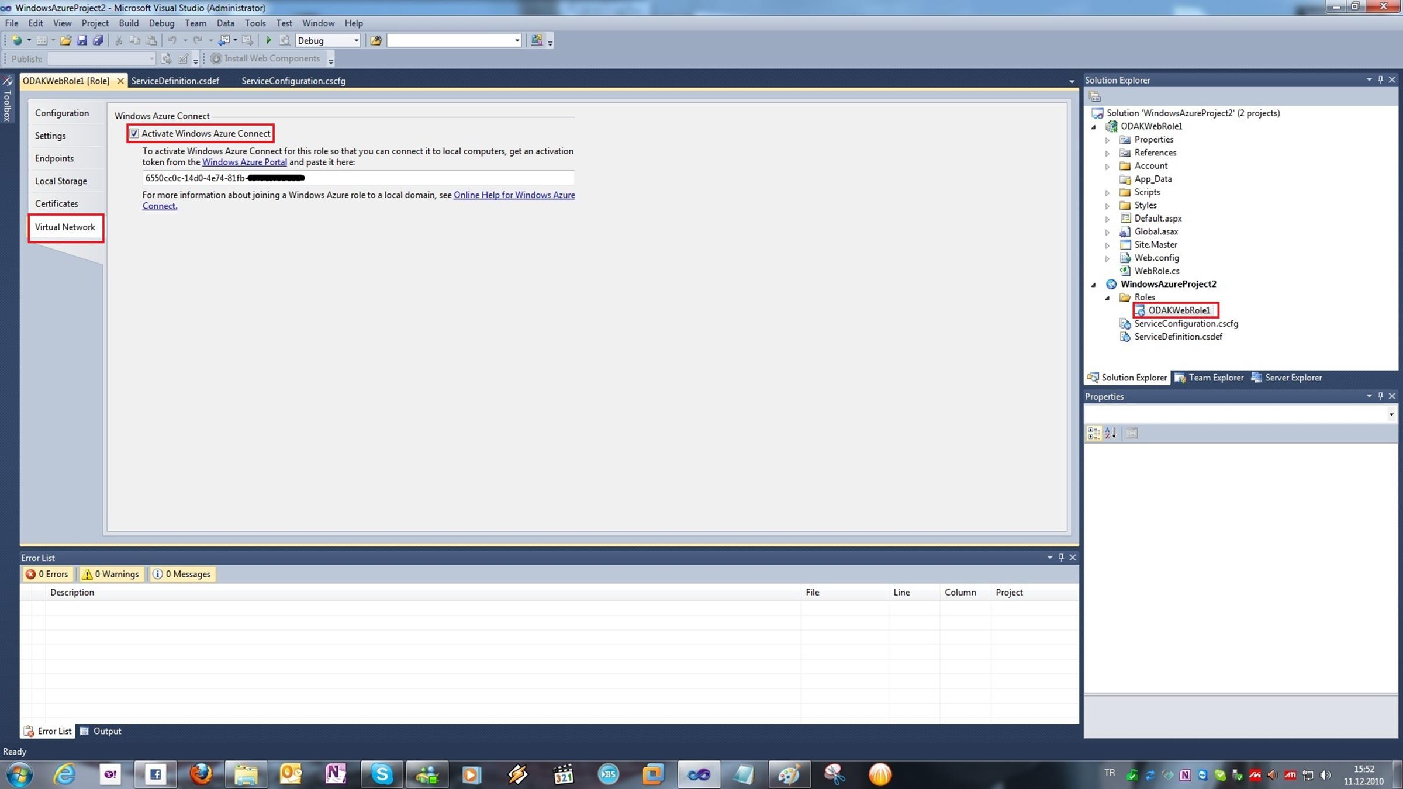The image size is (1403, 789).
Task: Collapse the WindowsAzureProject2 project node
Action: click(x=1093, y=285)
